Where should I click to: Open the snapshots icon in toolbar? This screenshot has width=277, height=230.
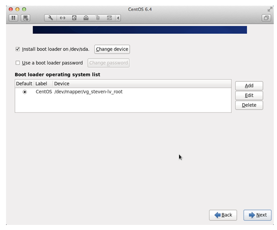[26, 18]
